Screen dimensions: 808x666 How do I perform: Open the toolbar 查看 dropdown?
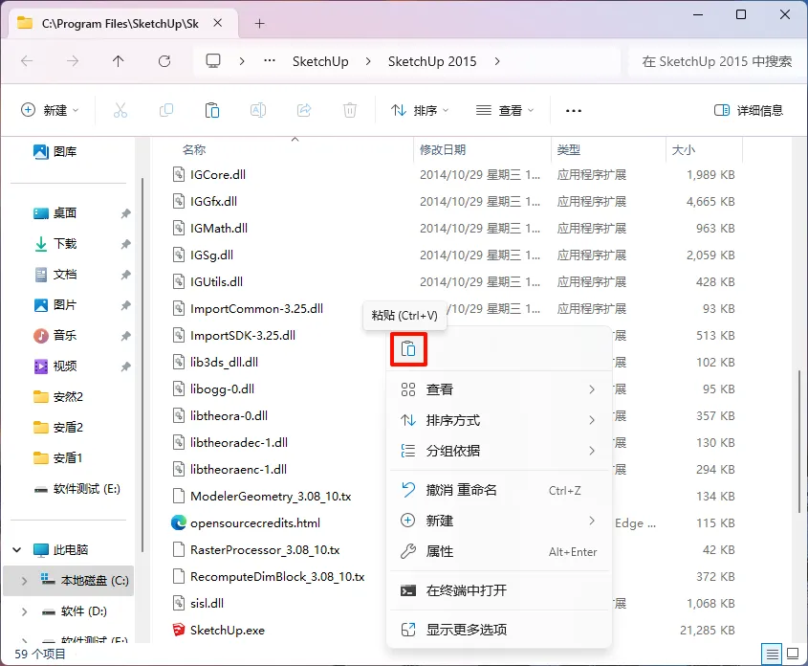(505, 110)
